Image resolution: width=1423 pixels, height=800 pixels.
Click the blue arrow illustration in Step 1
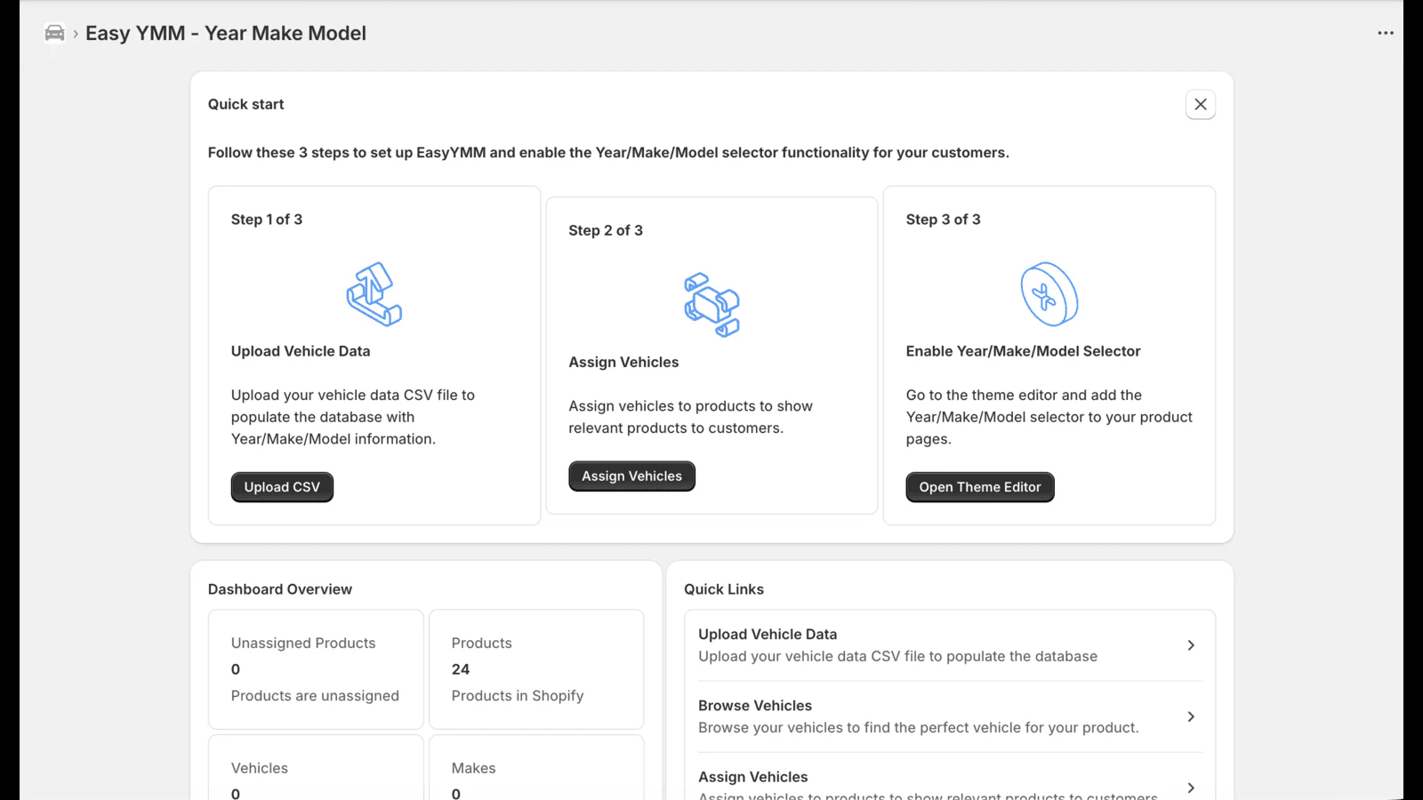pos(374,294)
